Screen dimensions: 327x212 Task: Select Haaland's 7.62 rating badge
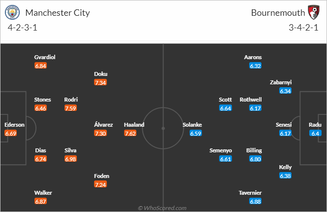131,133
